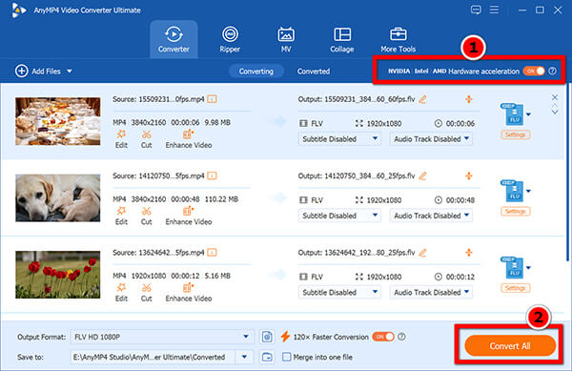
Task: Click Enhance Video for the 15509231 video
Action: (x=189, y=139)
